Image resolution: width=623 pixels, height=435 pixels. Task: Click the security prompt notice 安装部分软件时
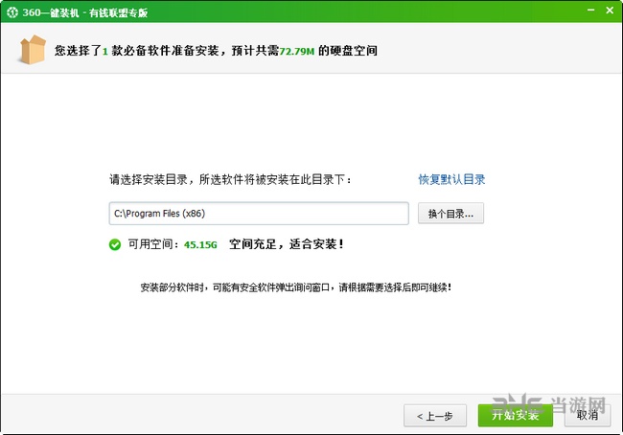tap(295, 287)
